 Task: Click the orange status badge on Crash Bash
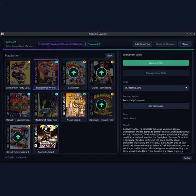click(85, 62)
